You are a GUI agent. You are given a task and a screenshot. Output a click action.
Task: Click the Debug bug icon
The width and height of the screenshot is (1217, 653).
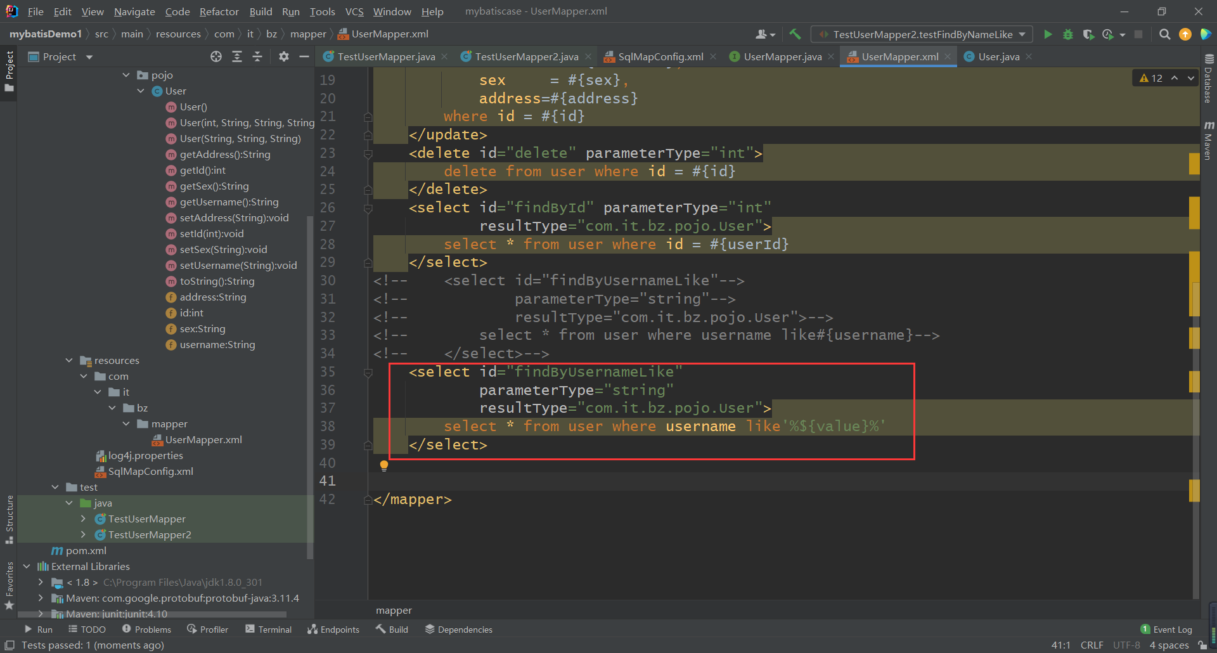1068,34
